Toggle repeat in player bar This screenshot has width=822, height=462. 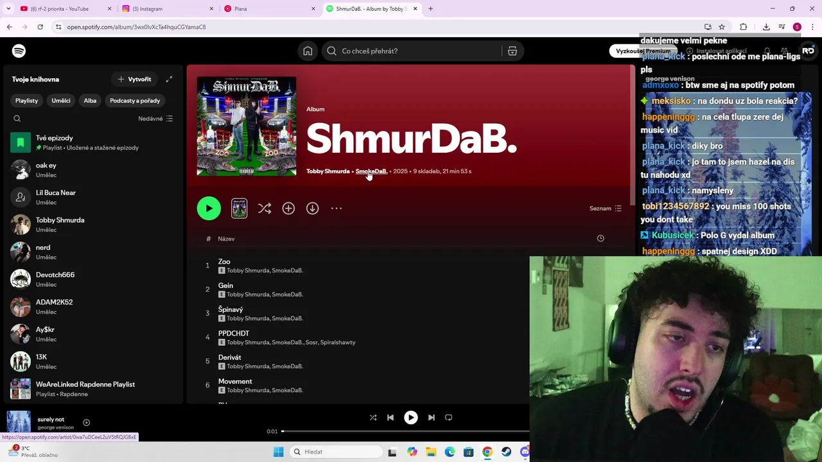coord(448,417)
